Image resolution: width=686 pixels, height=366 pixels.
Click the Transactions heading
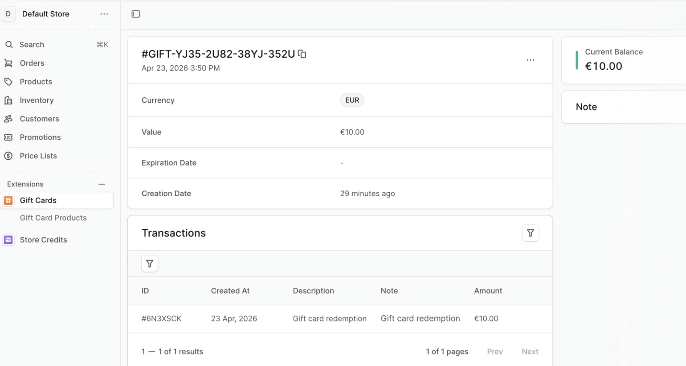coord(173,233)
